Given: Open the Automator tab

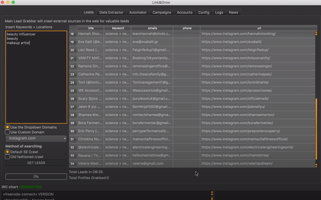Looking at the screenshot, I should pyautogui.click(x=138, y=12).
